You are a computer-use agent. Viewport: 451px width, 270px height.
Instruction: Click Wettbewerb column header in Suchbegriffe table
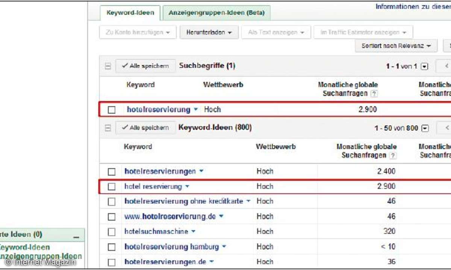pyautogui.click(x=223, y=85)
